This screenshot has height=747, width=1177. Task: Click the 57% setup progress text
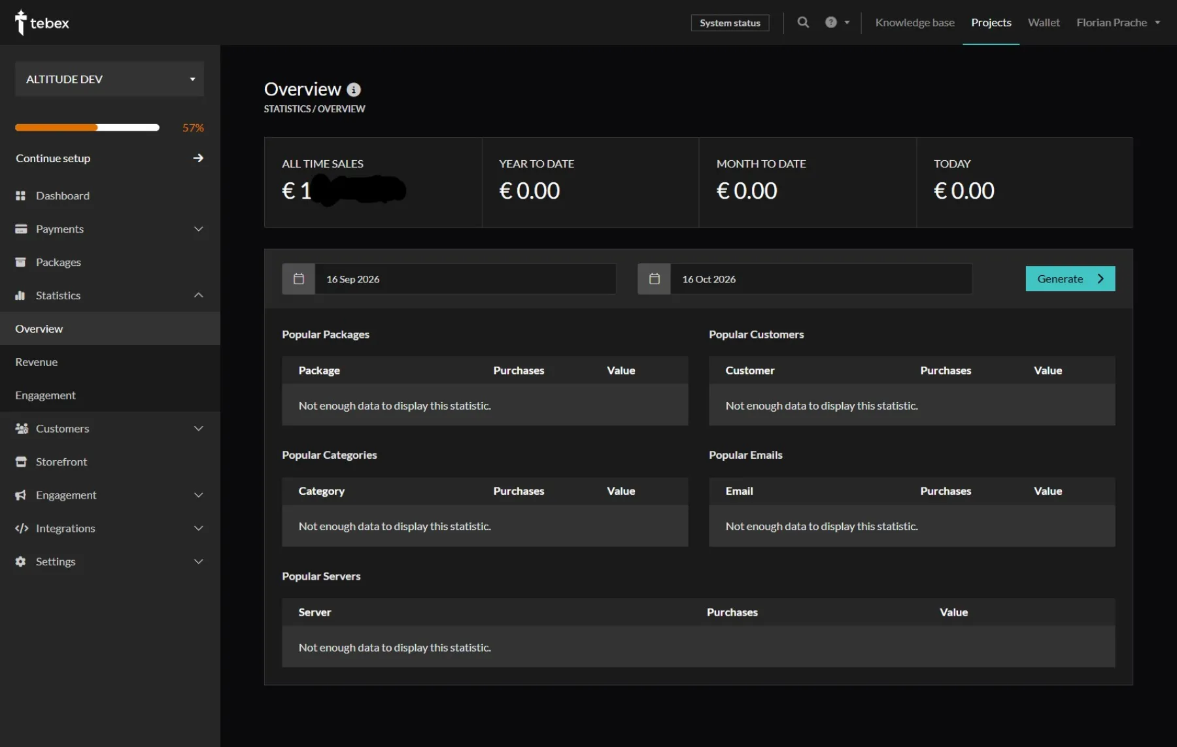193,127
